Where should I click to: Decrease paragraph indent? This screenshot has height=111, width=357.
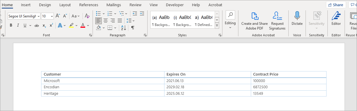135,13
